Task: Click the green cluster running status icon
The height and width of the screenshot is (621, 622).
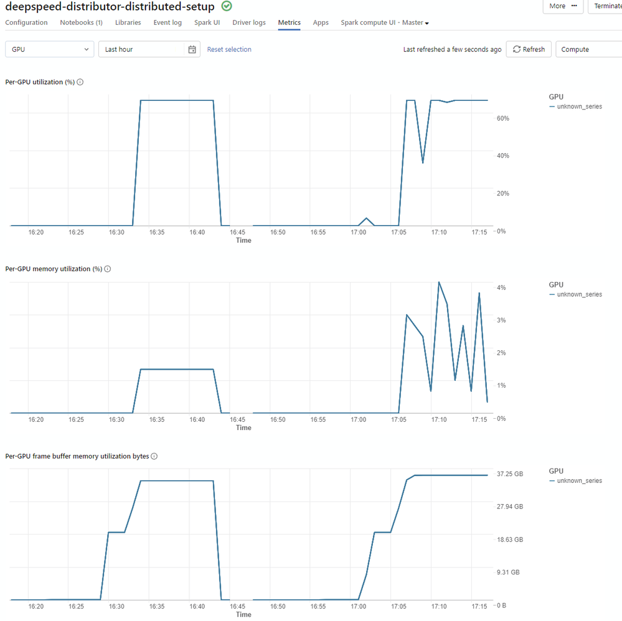Action: [x=227, y=6]
